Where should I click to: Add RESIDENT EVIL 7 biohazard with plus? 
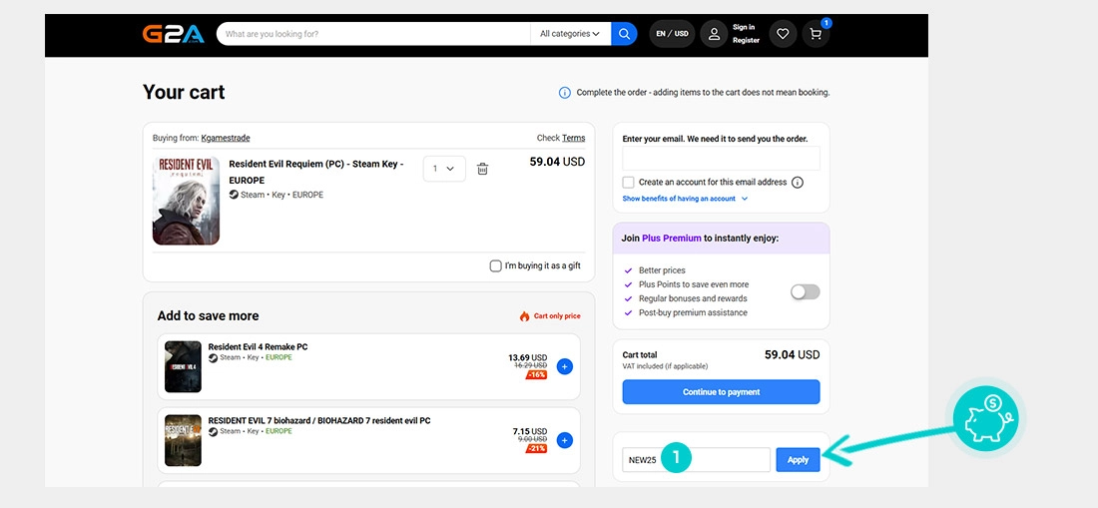tap(564, 440)
